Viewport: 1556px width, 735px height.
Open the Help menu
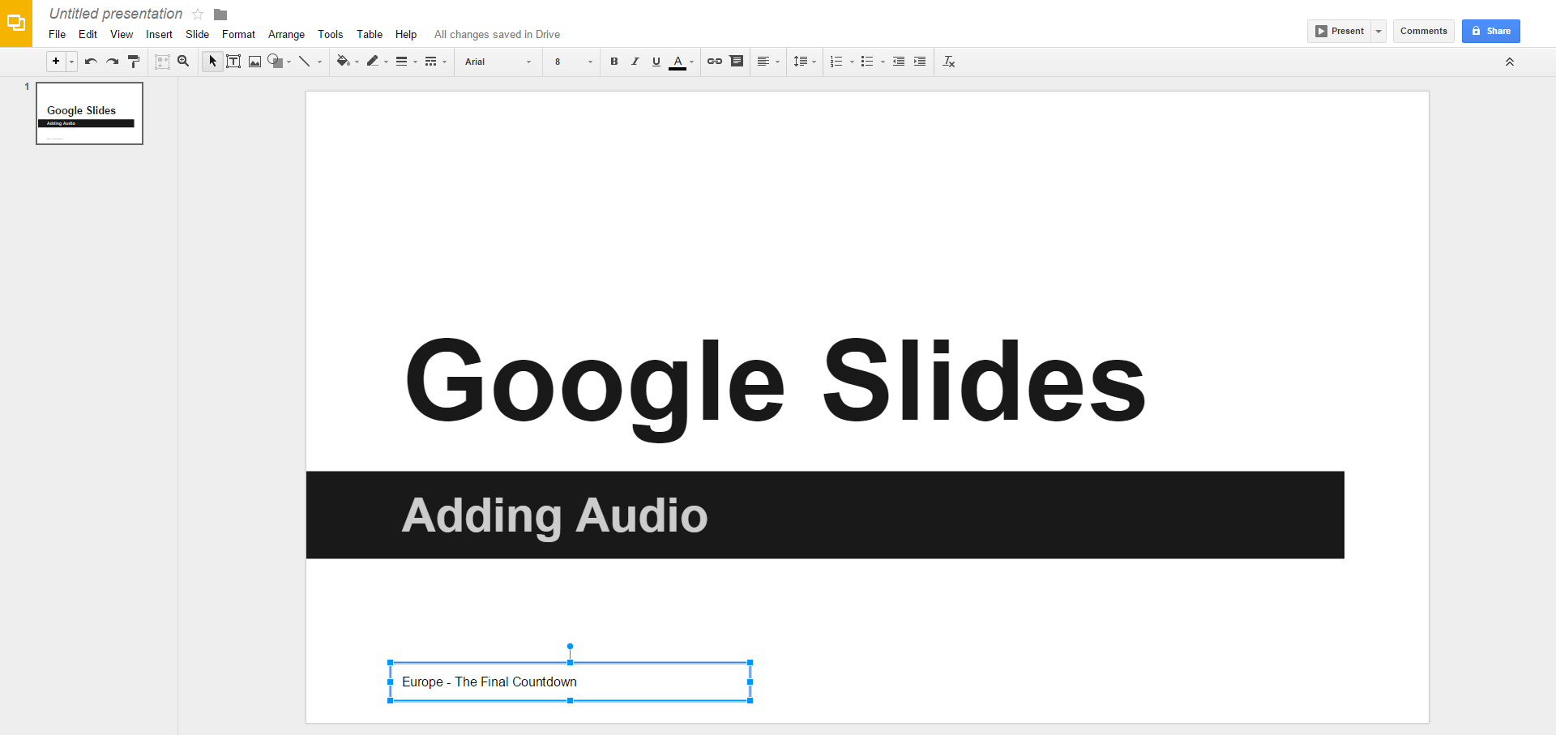(x=406, y=34)
